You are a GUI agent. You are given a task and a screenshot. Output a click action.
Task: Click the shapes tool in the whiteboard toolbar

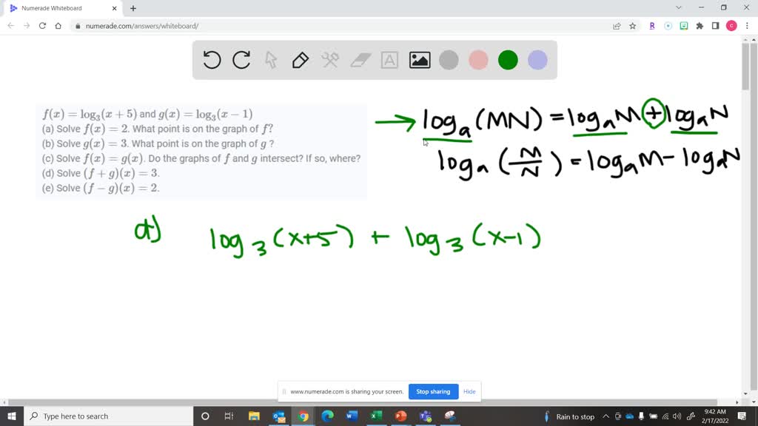(330, 60)
